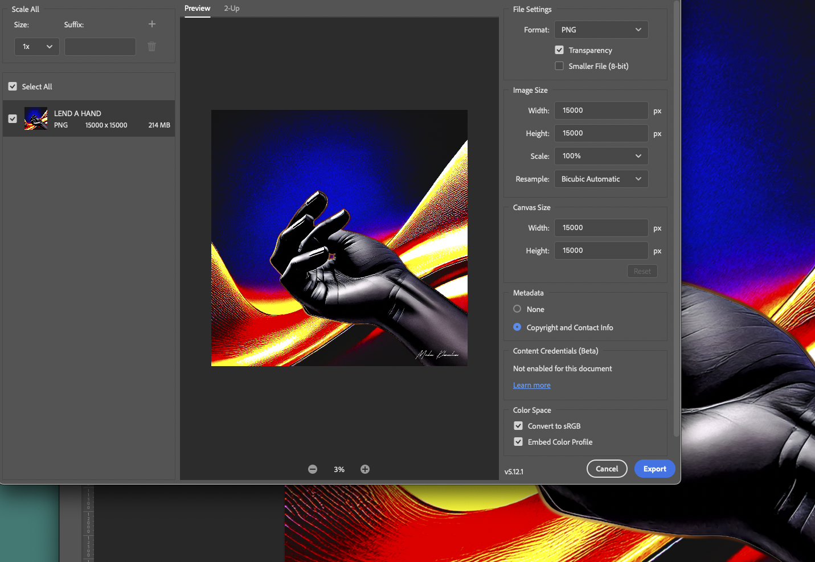Zoom out the preview with minus icon
This screenshot has height=562, width=815.
(313, 469)
